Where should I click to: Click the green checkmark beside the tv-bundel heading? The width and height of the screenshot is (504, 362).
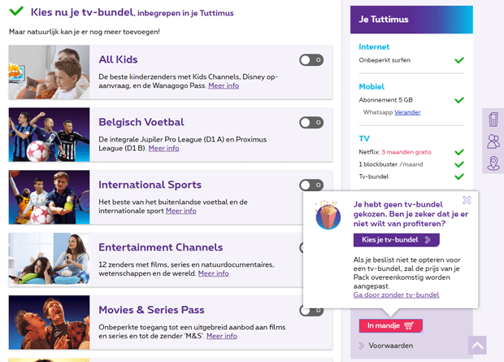point(16,12)
